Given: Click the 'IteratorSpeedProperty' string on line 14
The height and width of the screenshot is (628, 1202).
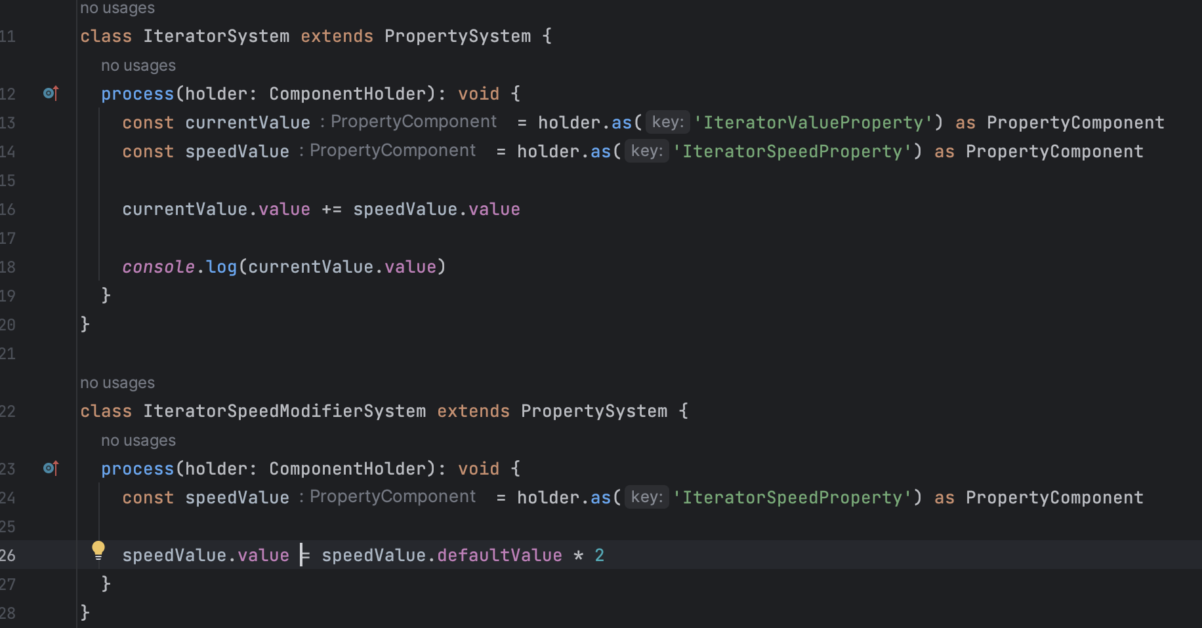Looking at the screenshot, I should coord(792,151).
